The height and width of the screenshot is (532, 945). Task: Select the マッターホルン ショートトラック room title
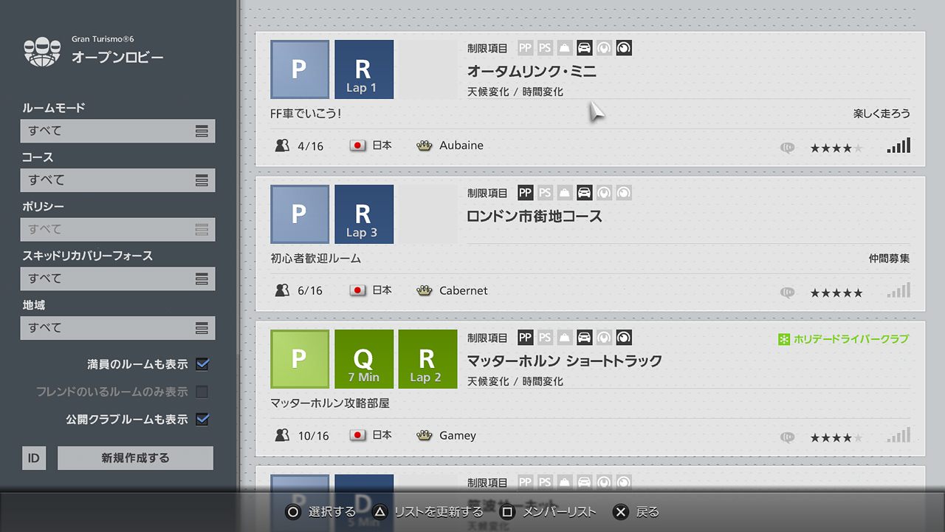[565, 361]
